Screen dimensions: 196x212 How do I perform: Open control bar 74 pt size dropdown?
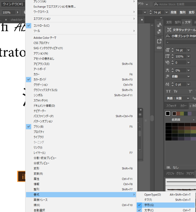click(x=167, y=12)
